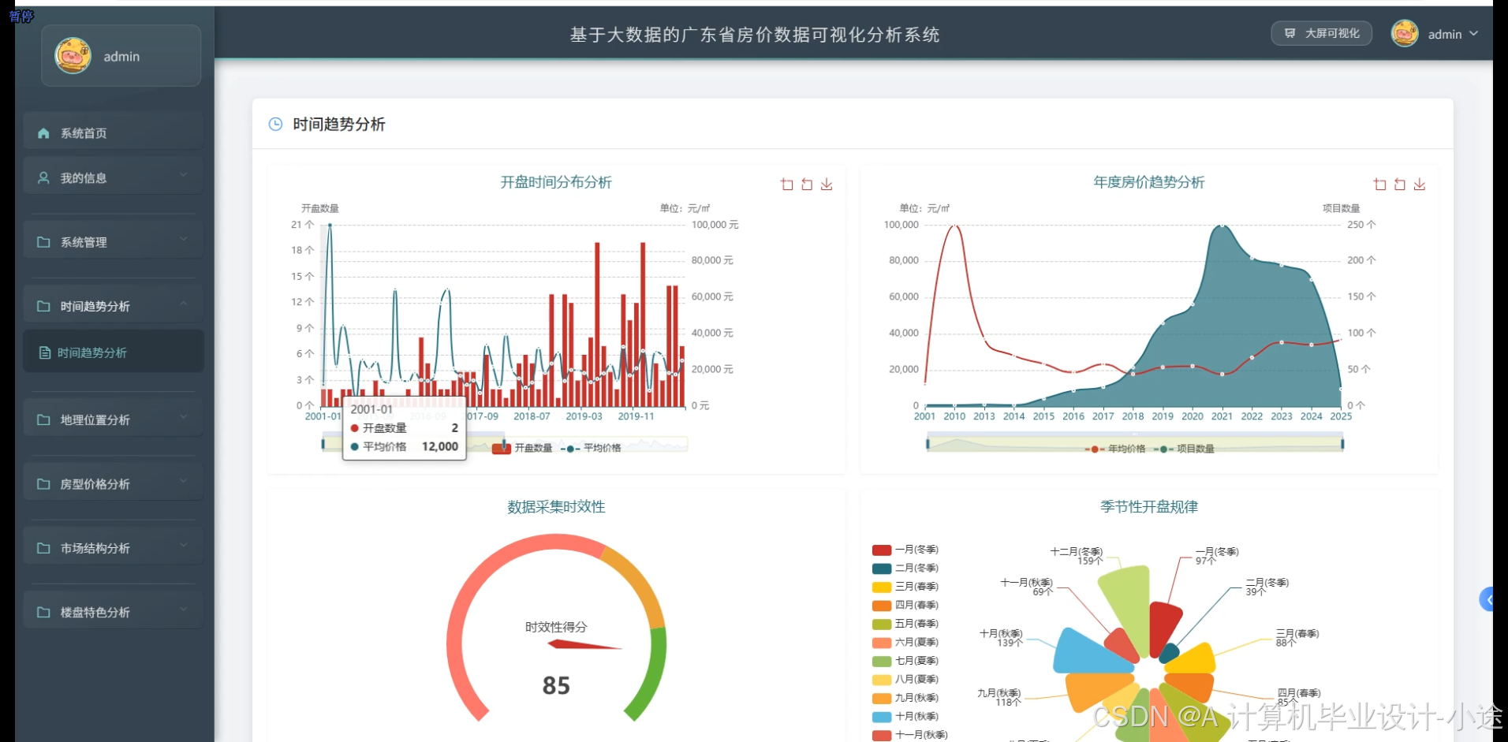Toggle 三月(春季) legend entry
The image size is (1508, 742).
coord(905,587)
